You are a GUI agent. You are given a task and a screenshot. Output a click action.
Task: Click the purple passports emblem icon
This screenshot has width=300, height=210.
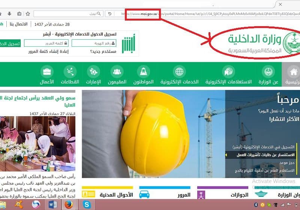click(x=201, y=195)
